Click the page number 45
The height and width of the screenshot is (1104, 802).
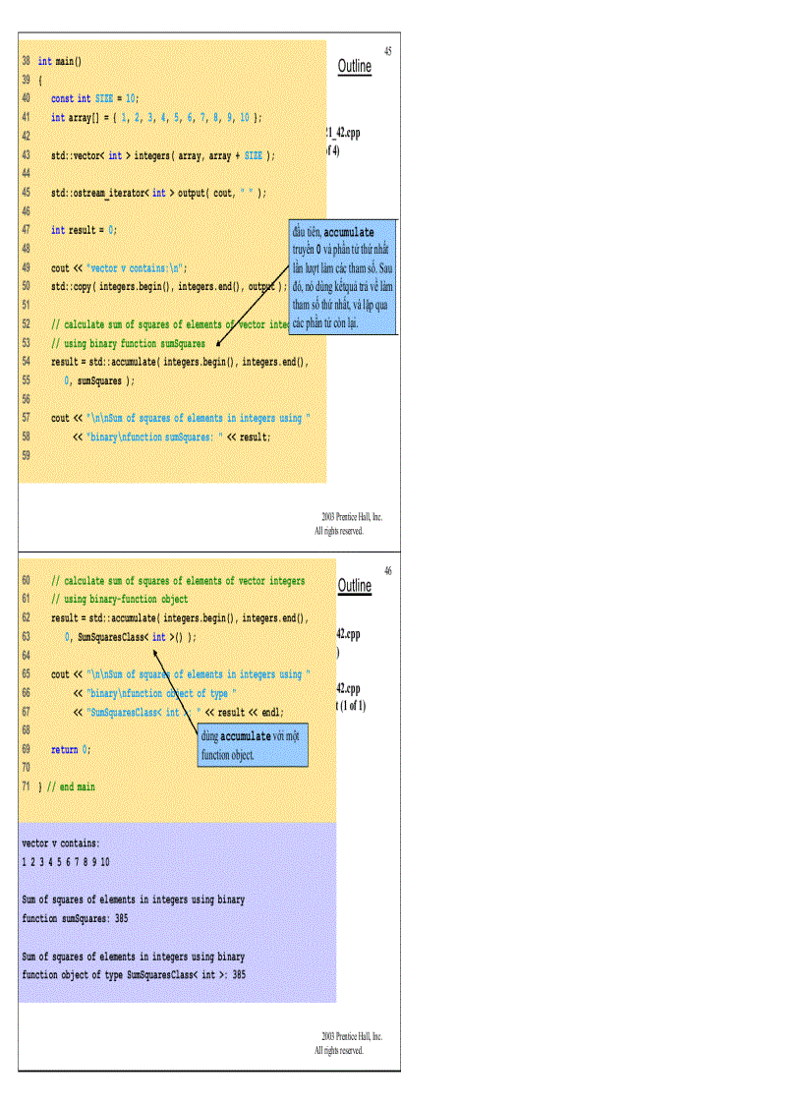[388, 51]
